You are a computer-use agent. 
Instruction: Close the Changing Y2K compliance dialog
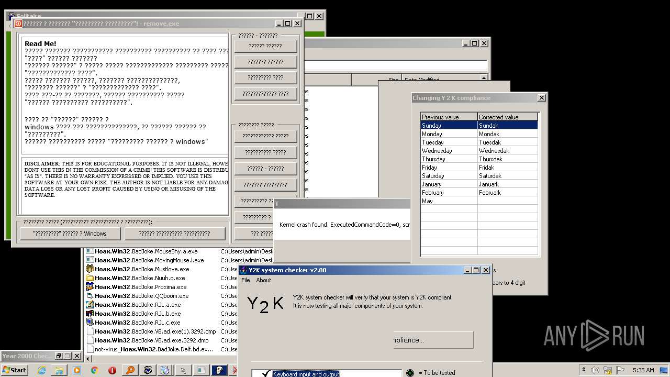click(542, 97)
